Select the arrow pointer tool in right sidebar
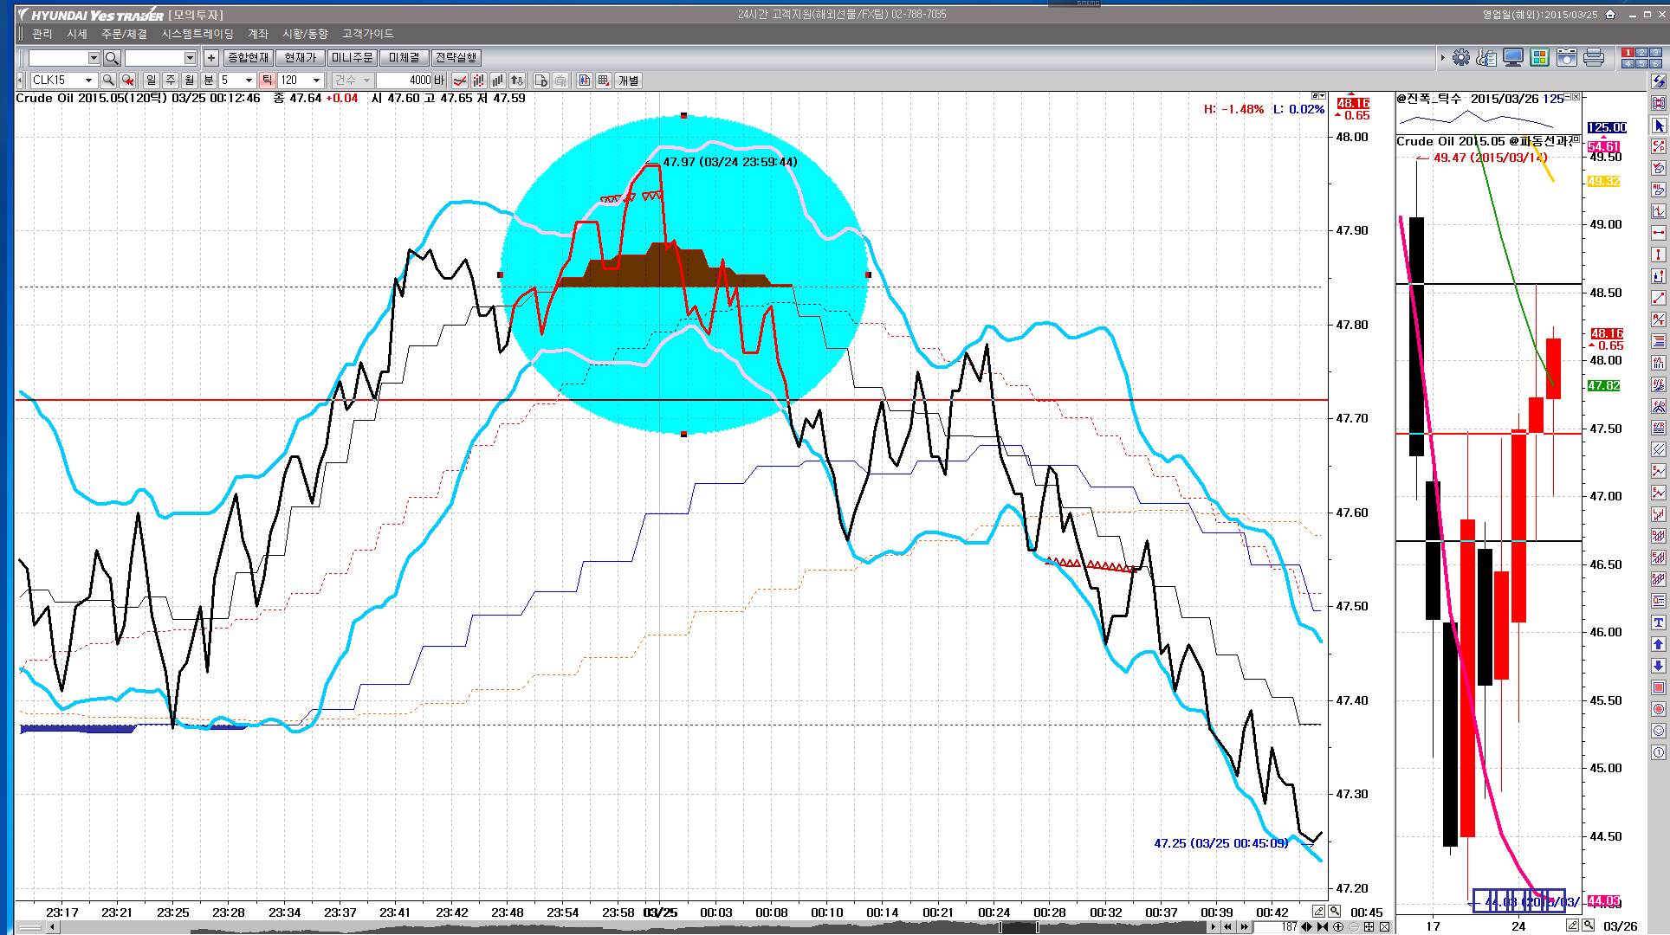Screen dimensions: 1670x935 1659,126
